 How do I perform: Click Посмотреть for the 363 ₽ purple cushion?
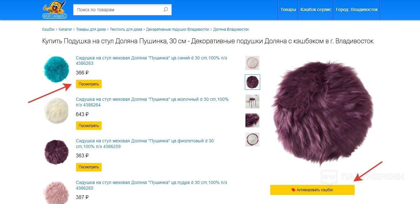point(89,167)
